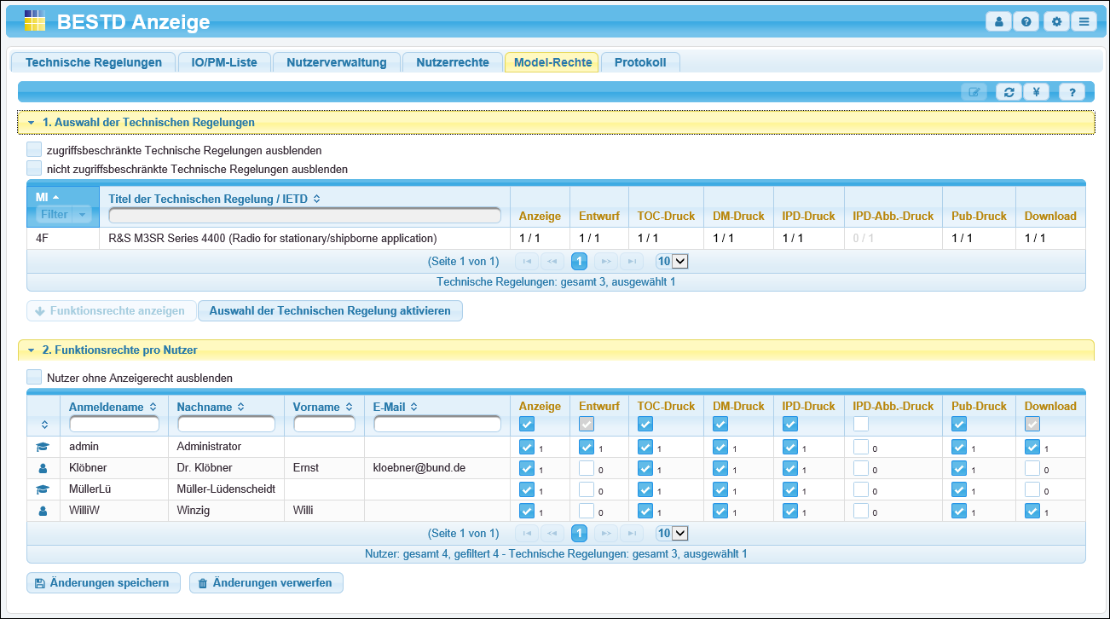1110x619 pixels.
Task: Toggle 'nicht zugriffsbeschränkte Technische Regelungen ausblenden' checkbox
Action: click(34, 168)
